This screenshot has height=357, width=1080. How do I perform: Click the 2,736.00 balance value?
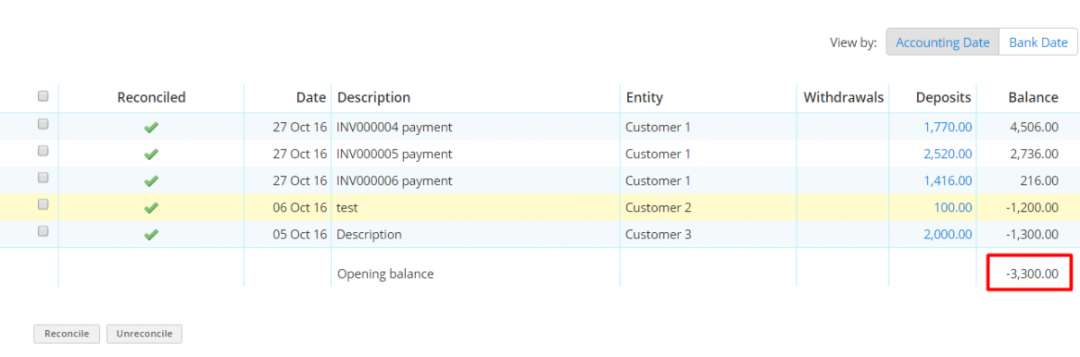[x=1034, y=154]
